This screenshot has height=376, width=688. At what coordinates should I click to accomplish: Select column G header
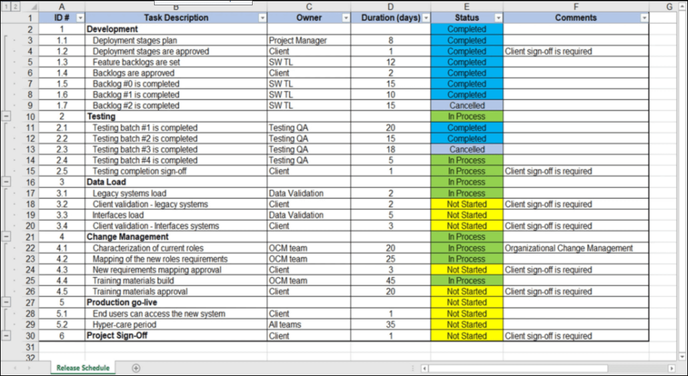click(668, 7)
